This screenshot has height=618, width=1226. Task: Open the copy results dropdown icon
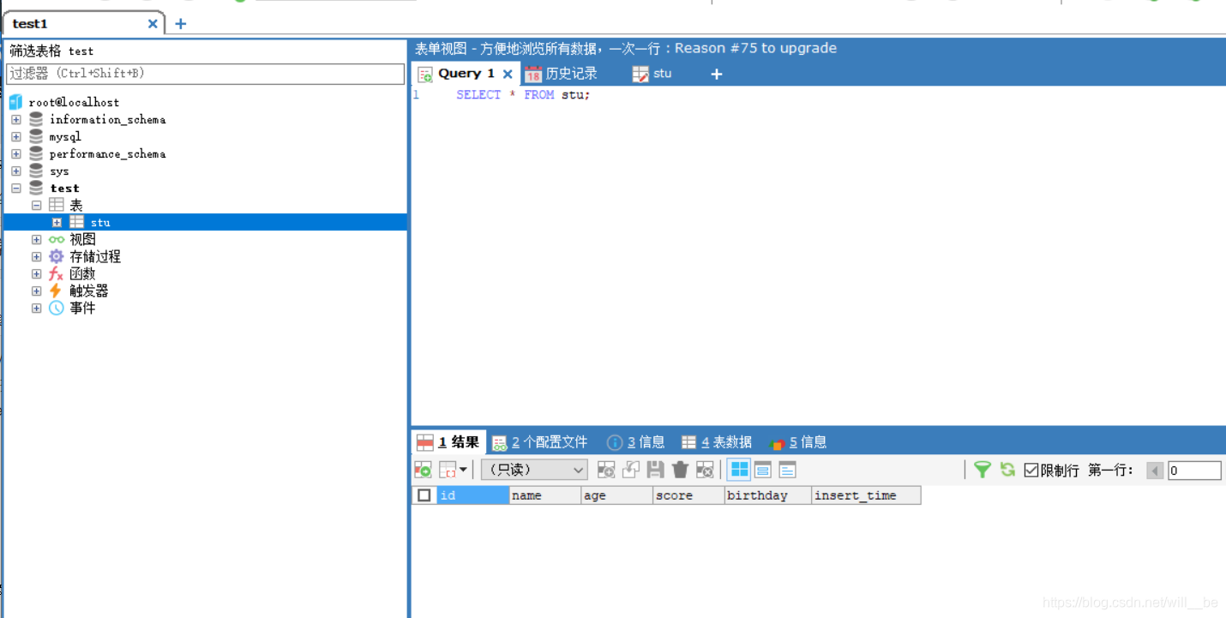point(454,470)
